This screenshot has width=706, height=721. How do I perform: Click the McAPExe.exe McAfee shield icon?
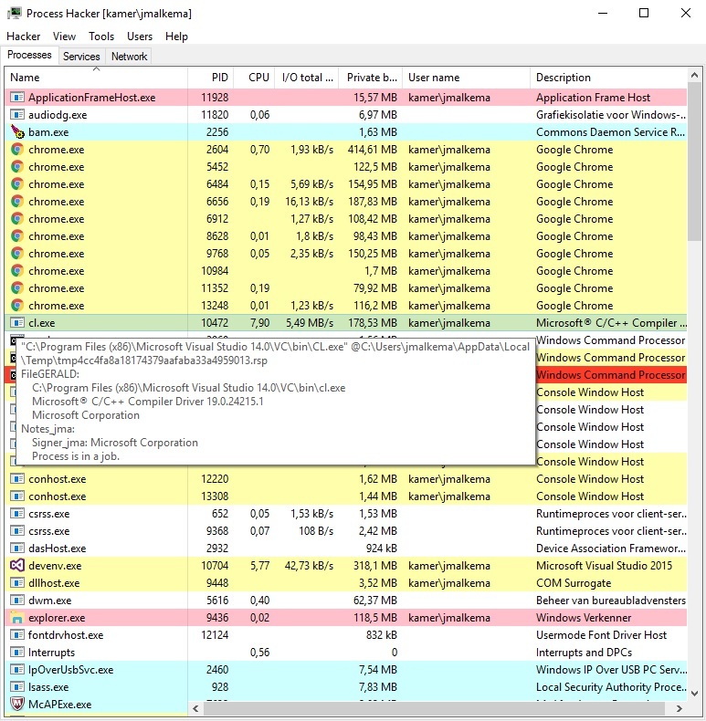point(17,704)
